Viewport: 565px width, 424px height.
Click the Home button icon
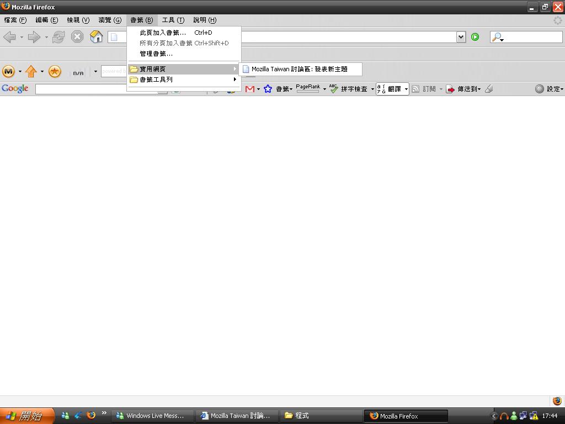click(x=97, y=37)
